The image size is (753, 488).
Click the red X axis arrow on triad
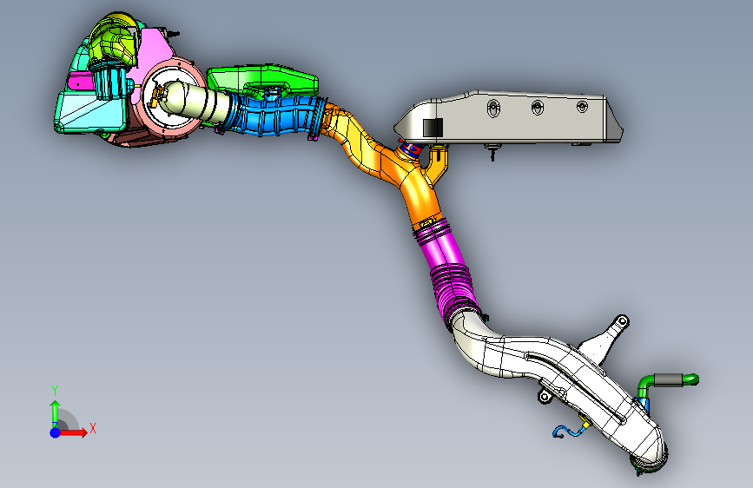(73, 432)
